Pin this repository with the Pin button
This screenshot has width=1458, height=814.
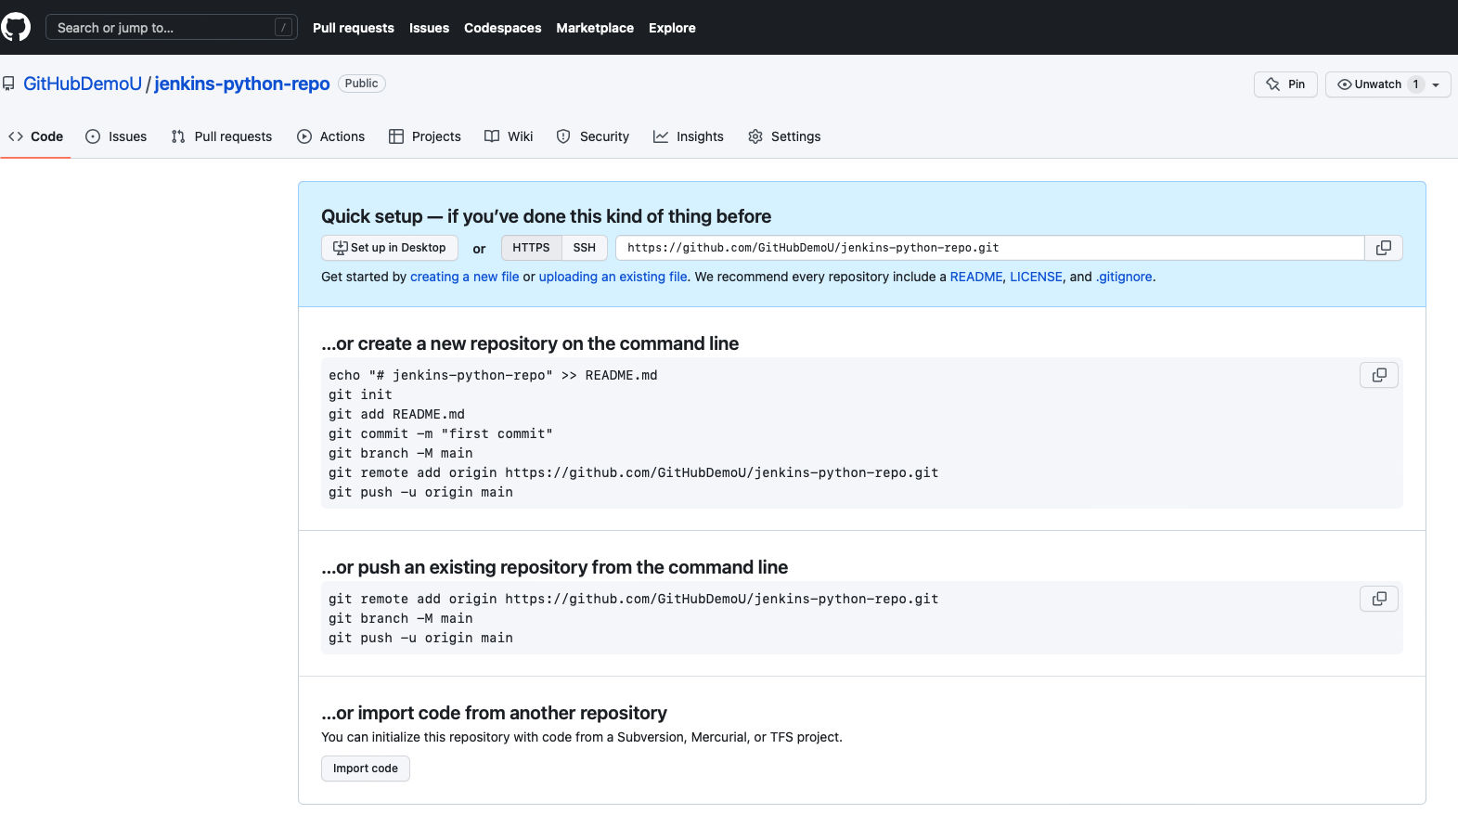(x=1285, y=84)
